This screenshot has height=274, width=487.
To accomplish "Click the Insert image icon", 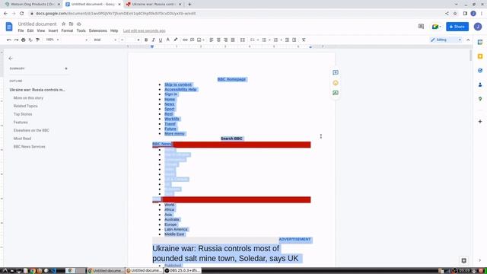I will 199,40.
